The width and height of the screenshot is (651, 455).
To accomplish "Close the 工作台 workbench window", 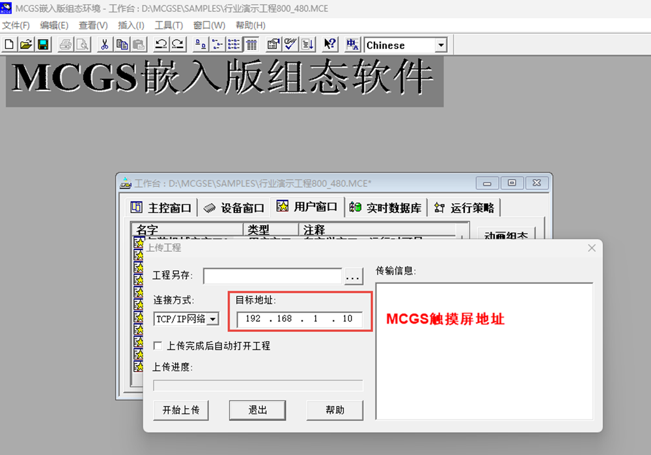I will click(x=537, y=183).
